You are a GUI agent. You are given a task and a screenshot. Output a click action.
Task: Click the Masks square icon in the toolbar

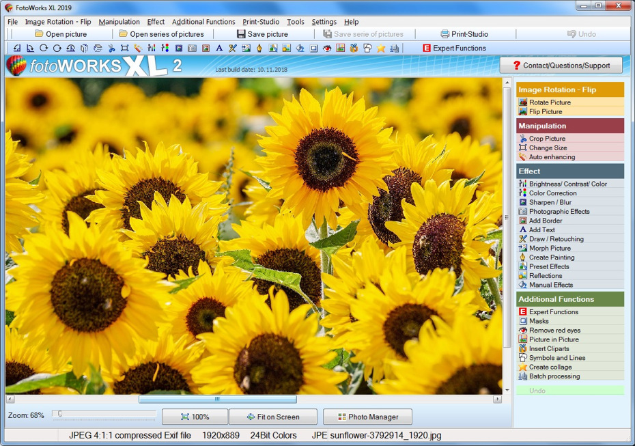coord(313,48)
